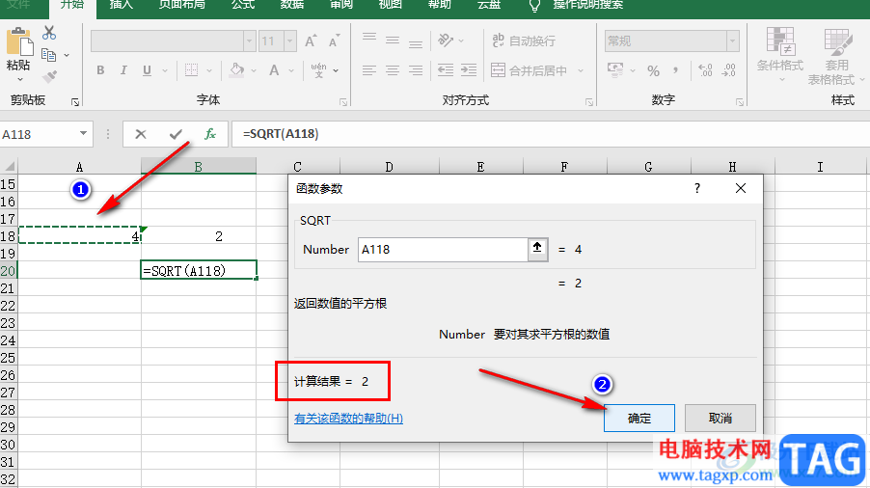
Task: Click Increase Decimal icon
Action: point(705,70)
